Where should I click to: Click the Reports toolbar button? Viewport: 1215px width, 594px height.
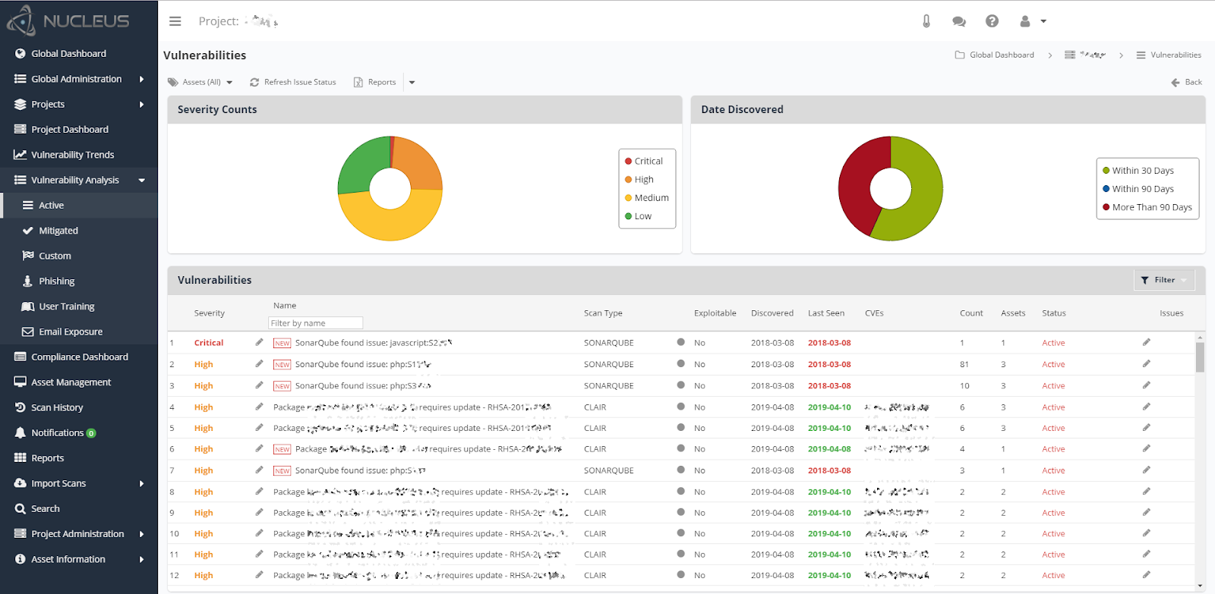point(375,82)
